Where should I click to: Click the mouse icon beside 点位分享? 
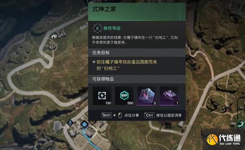pyautogui.click(x=120, y=115)
